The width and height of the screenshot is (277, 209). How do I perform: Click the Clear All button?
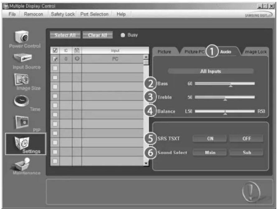(98, 35)
